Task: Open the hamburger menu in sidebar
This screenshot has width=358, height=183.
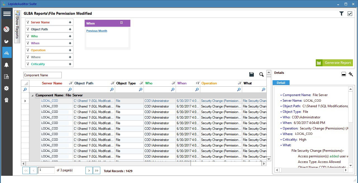Action: [x=7, y=14]
